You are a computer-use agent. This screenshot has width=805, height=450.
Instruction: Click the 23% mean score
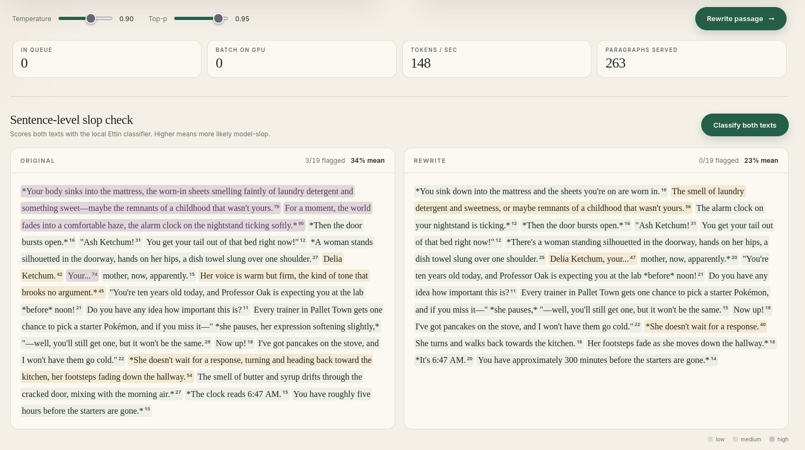(761, 161)
